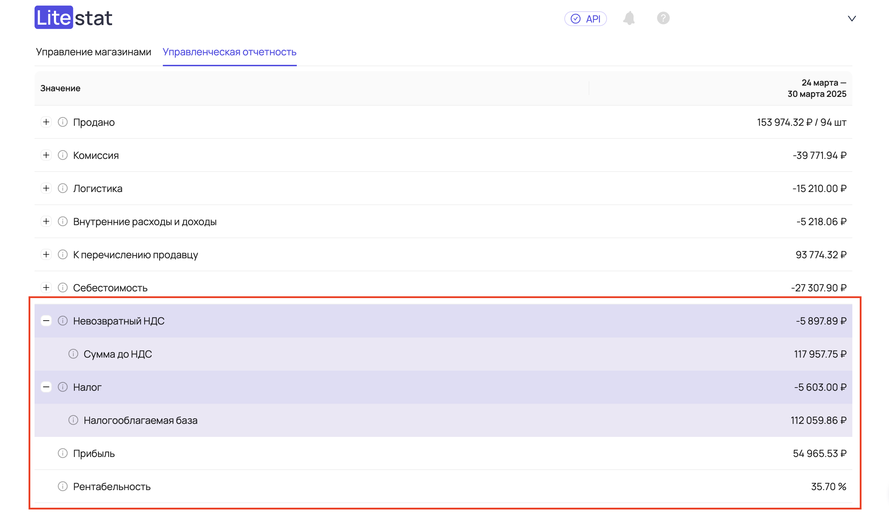The height and width of the screenshot is (513, 889).
Task: Click the info icon beside Комиссия
Action: click(63, 155)
